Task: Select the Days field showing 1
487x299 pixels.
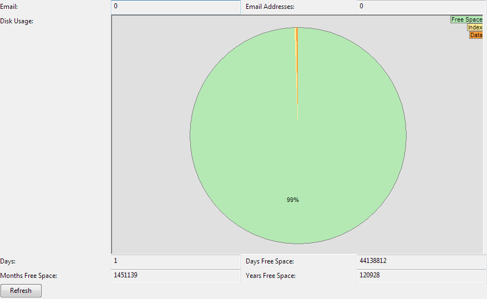Action: (175, 261)
